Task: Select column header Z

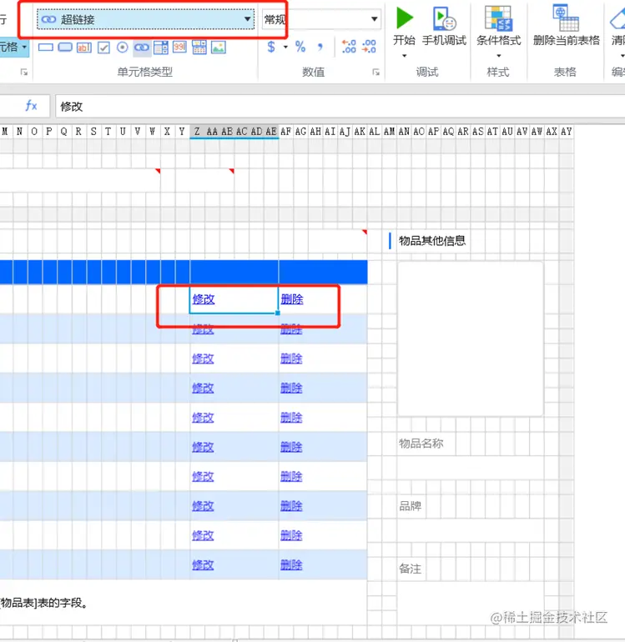Action: (197, 132)
